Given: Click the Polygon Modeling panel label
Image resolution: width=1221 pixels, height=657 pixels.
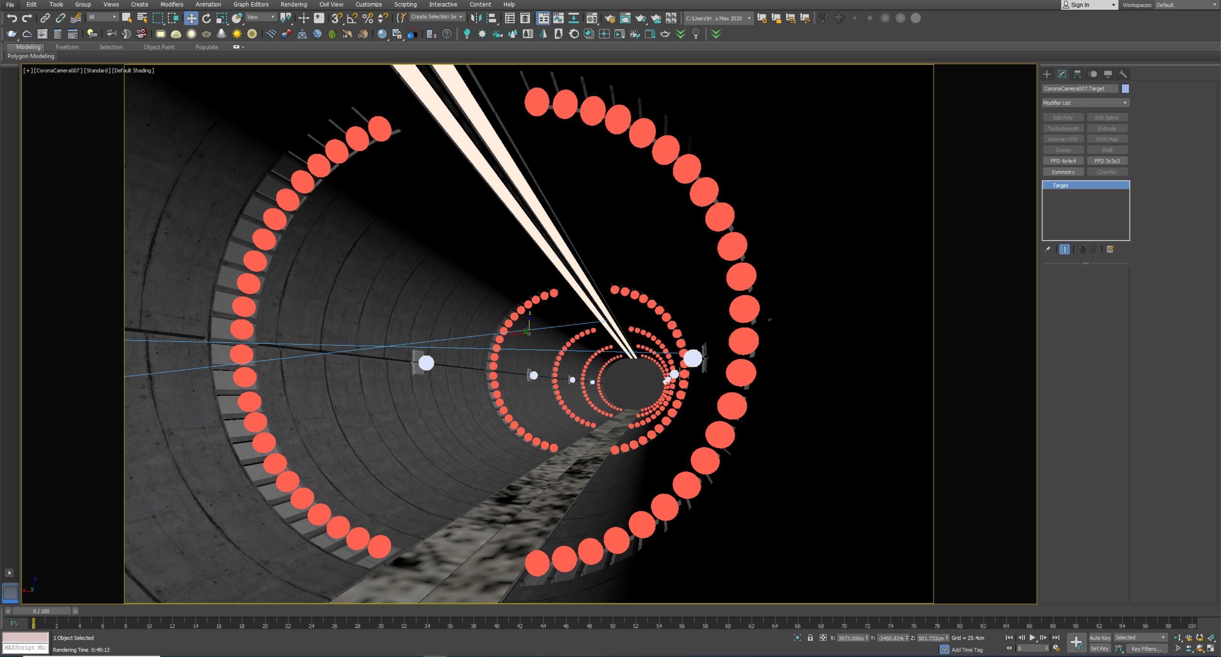Looking at the screenshot, I should point(31,56).
